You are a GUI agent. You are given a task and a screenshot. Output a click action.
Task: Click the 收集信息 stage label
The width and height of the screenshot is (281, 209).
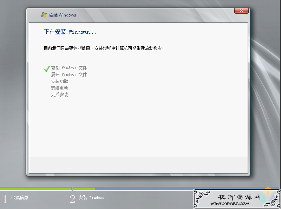pos(20,197)
